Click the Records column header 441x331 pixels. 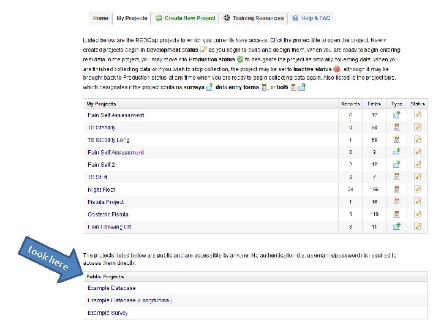click(x=350, y=104)
